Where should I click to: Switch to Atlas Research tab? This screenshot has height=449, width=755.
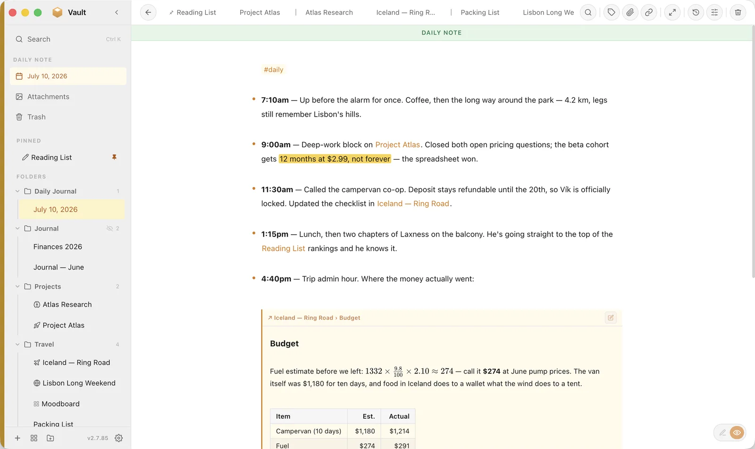(x=329, y=13)
